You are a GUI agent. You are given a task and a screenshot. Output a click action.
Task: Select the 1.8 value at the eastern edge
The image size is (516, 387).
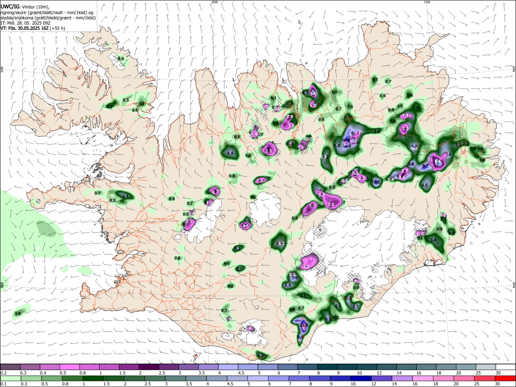482,160
